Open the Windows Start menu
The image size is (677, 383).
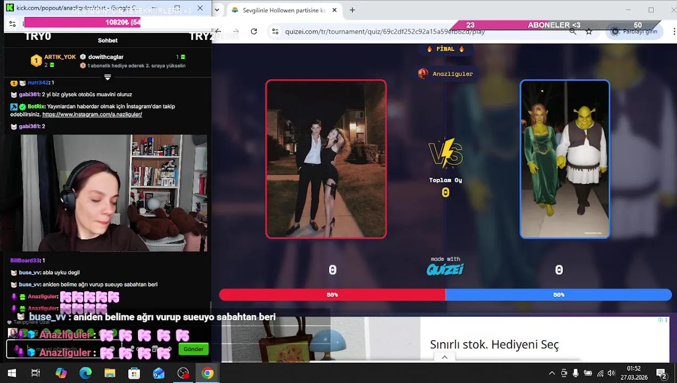point(11,373)
